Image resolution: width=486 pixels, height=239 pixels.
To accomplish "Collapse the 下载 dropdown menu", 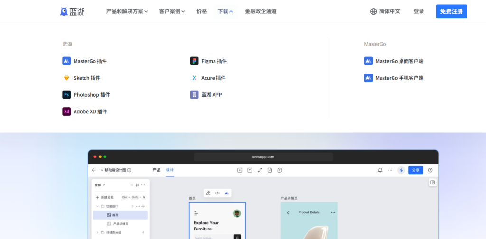I will point(225,11).
